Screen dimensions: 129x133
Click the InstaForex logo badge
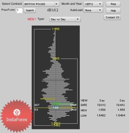(17, 116)
